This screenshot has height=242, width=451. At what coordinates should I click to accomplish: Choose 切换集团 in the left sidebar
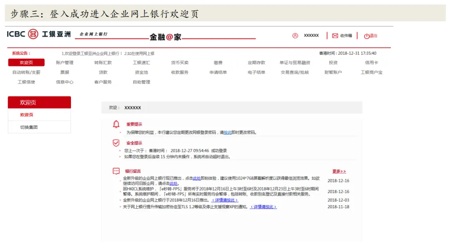pos(29,127)
